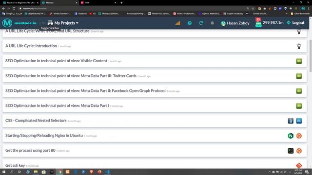Switch to the first browser tab
Viewport: 312px width, 175px height.
pos(20,3)
